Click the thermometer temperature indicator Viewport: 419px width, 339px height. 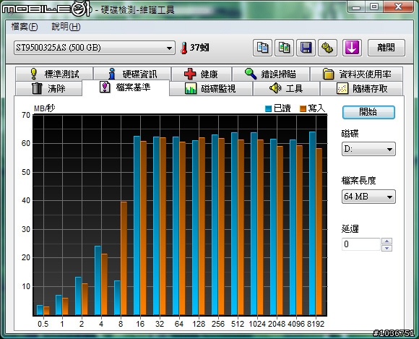[x=195, y=48]
